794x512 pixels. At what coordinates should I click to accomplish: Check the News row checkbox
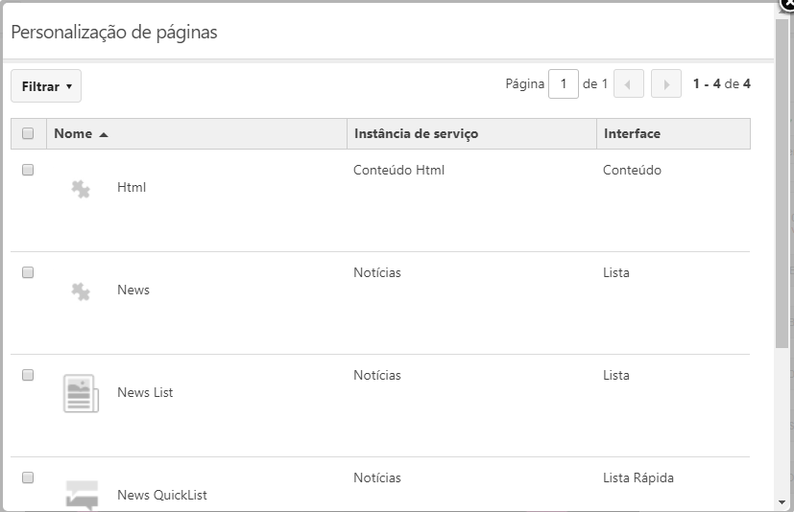pos(28,272)
